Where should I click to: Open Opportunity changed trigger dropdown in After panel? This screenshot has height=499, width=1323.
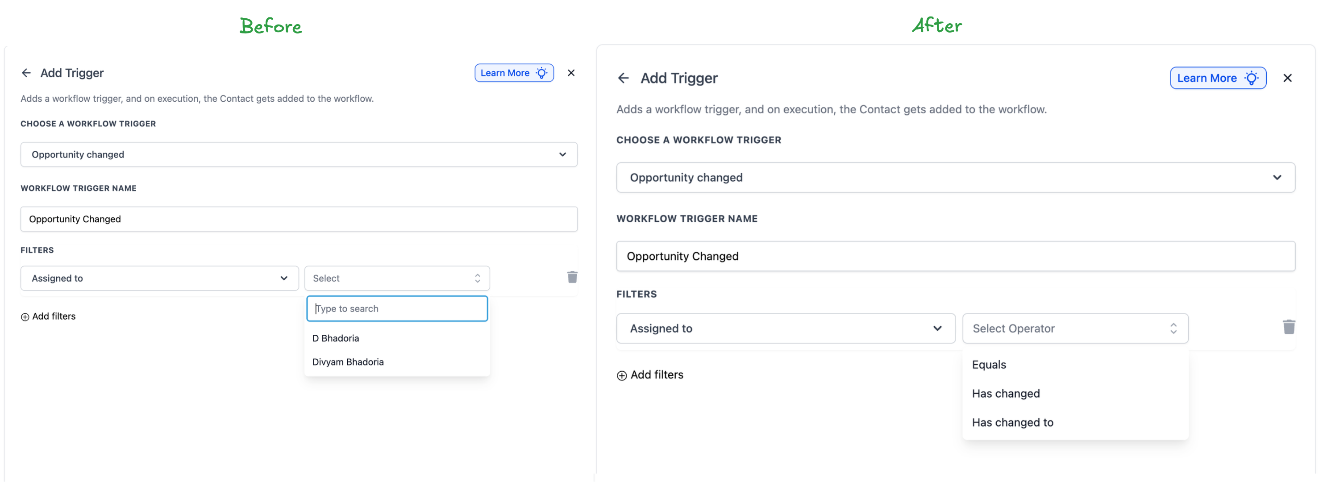coord(955,178)
